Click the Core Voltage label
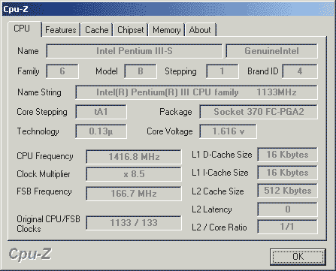 (x=170, y=131)
